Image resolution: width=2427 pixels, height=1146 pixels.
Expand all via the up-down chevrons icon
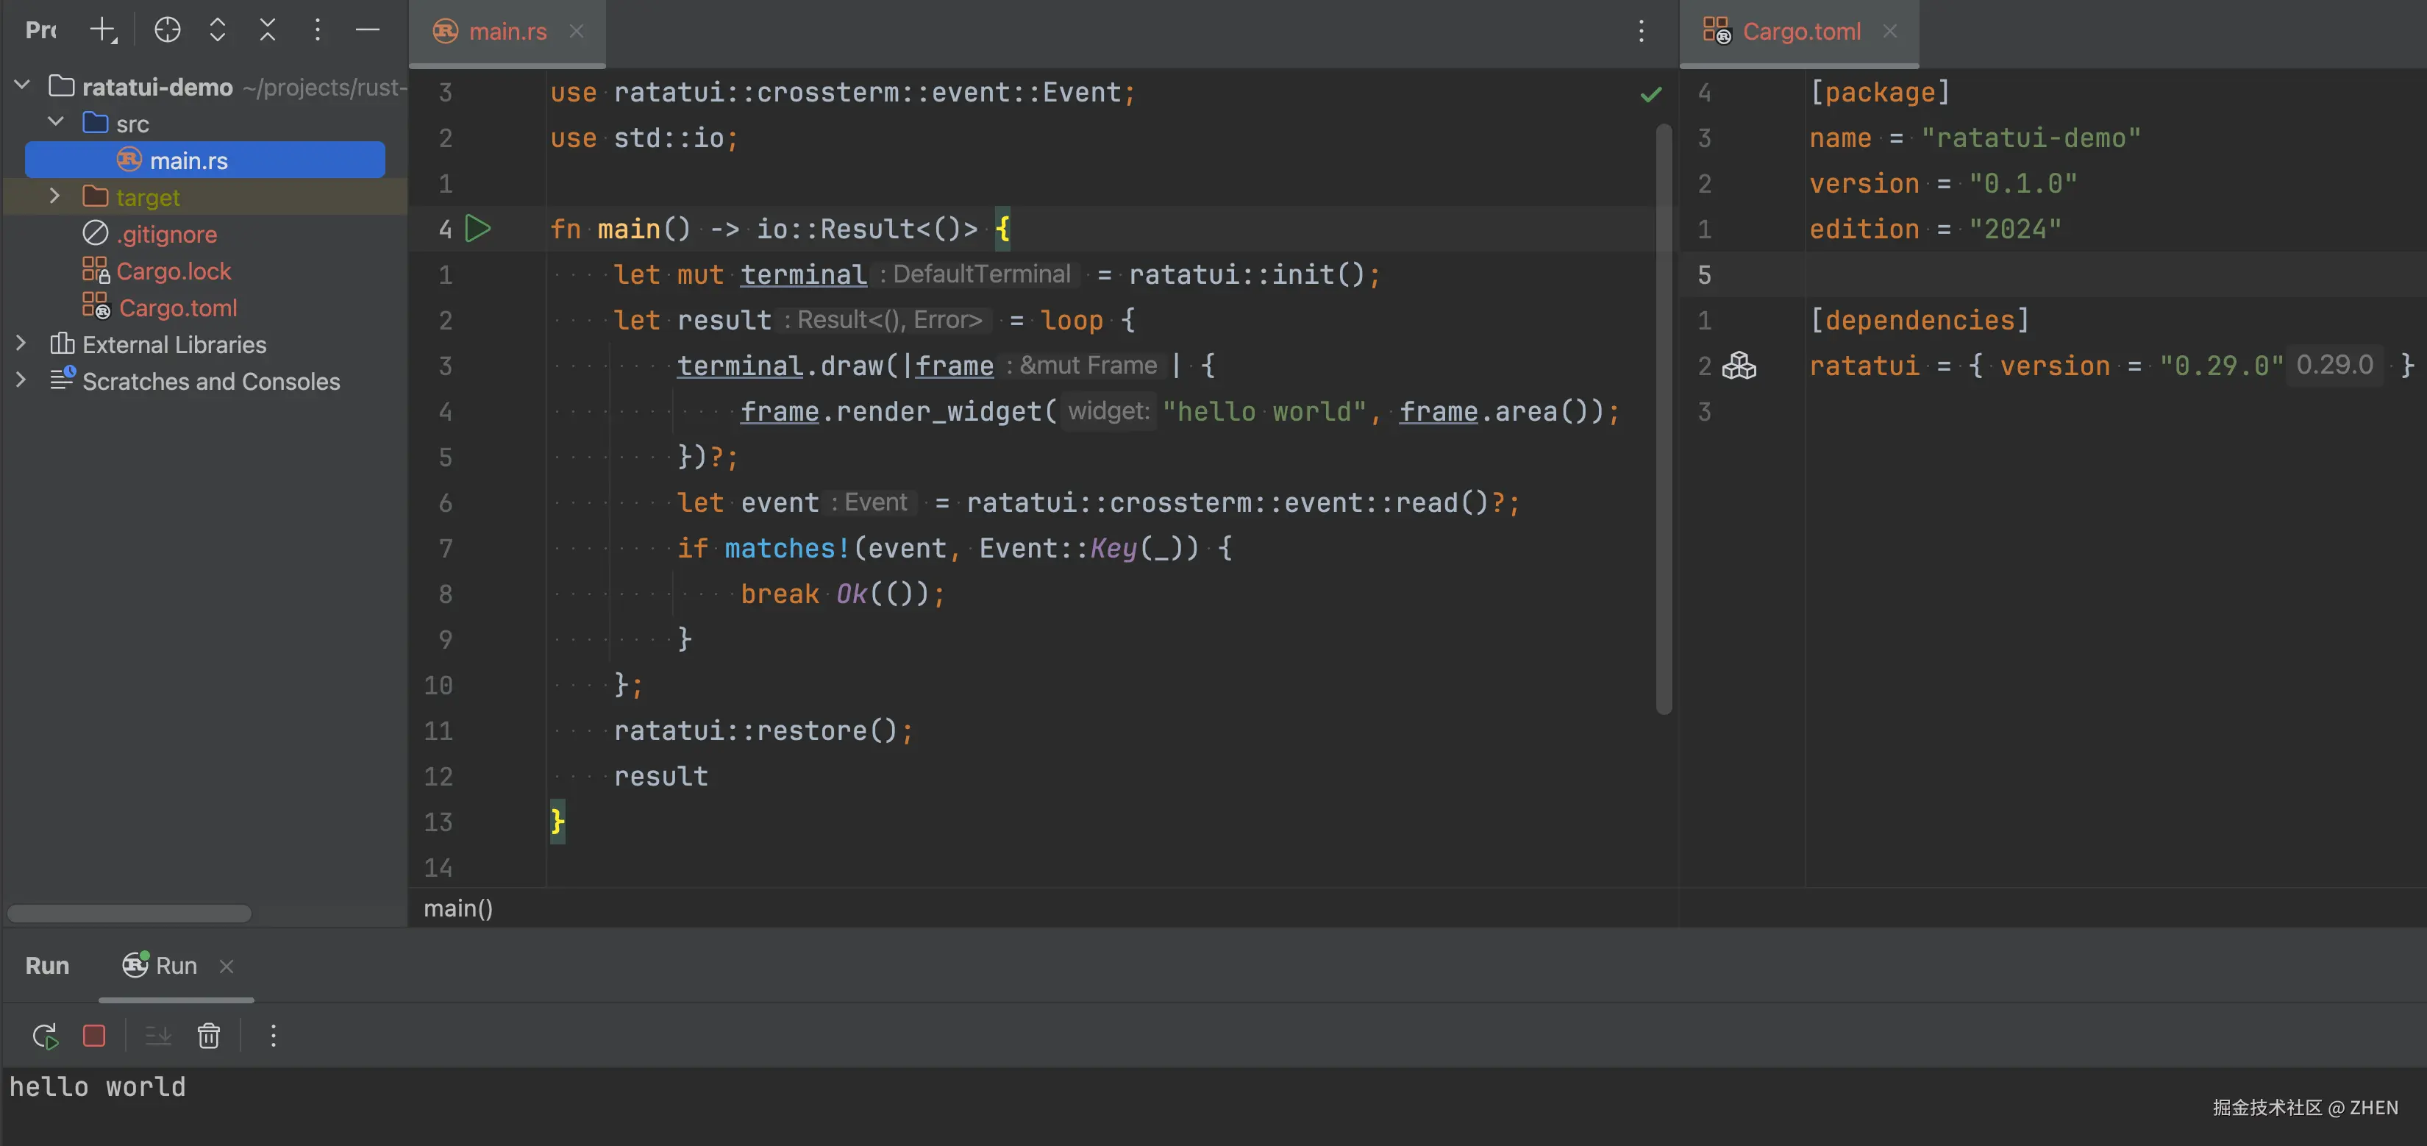[218, 30]
